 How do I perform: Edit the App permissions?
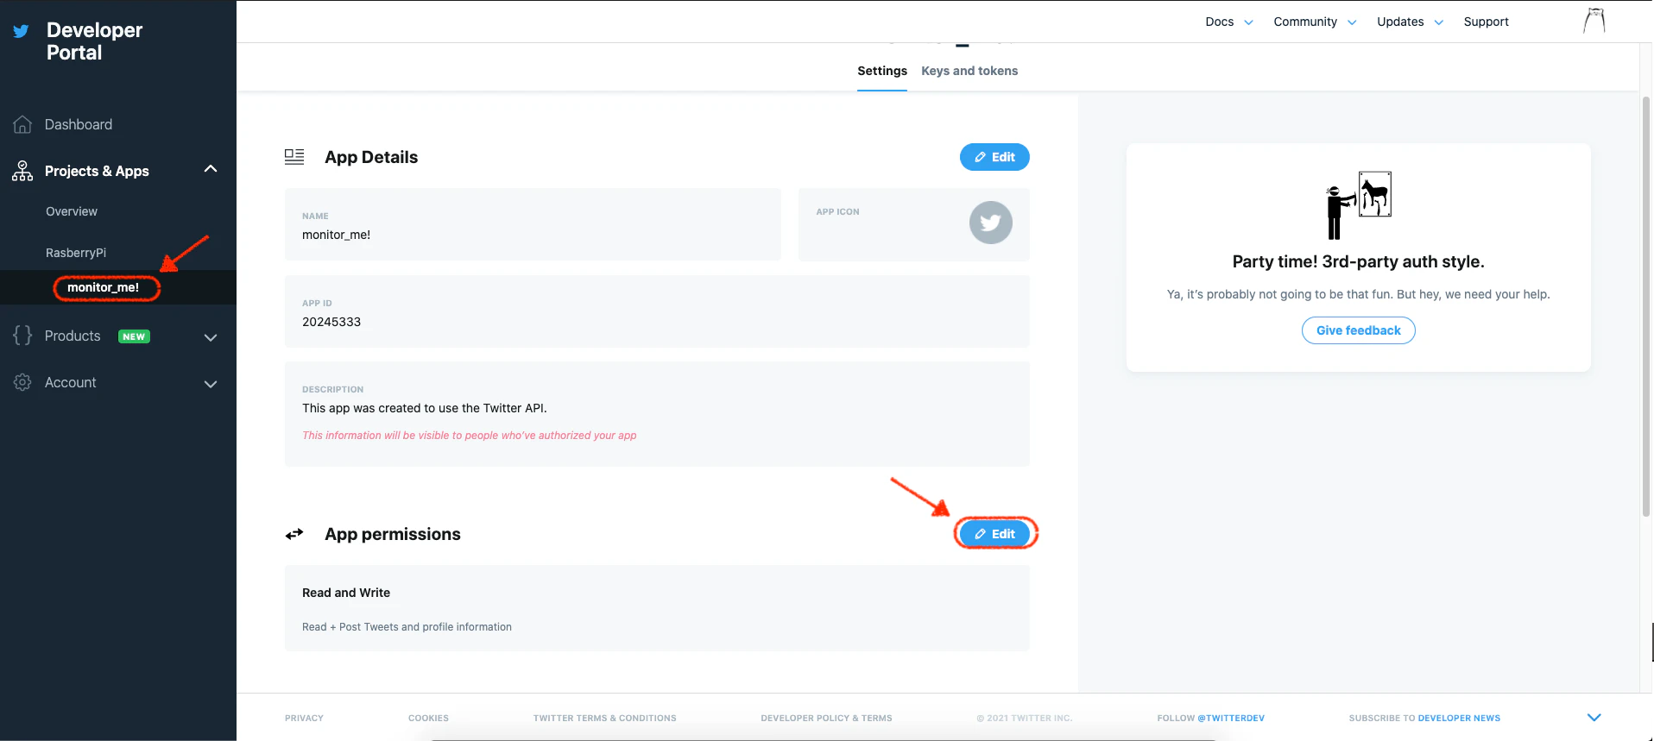[x=994, y=534]
